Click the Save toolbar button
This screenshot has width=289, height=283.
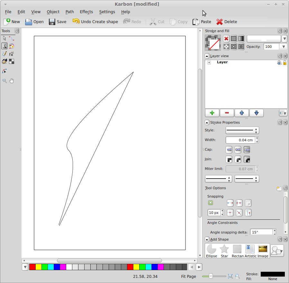(58, 22)
